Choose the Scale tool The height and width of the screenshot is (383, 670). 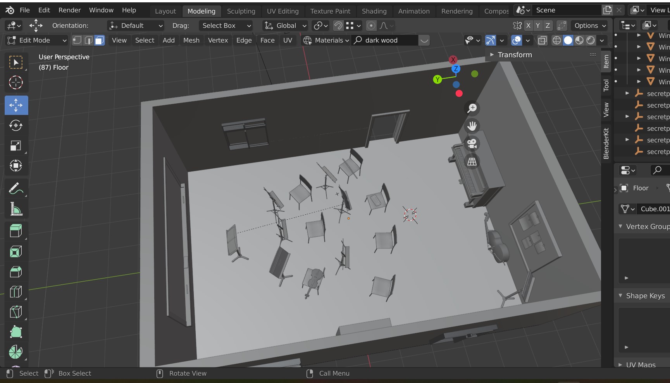[16, 146]
